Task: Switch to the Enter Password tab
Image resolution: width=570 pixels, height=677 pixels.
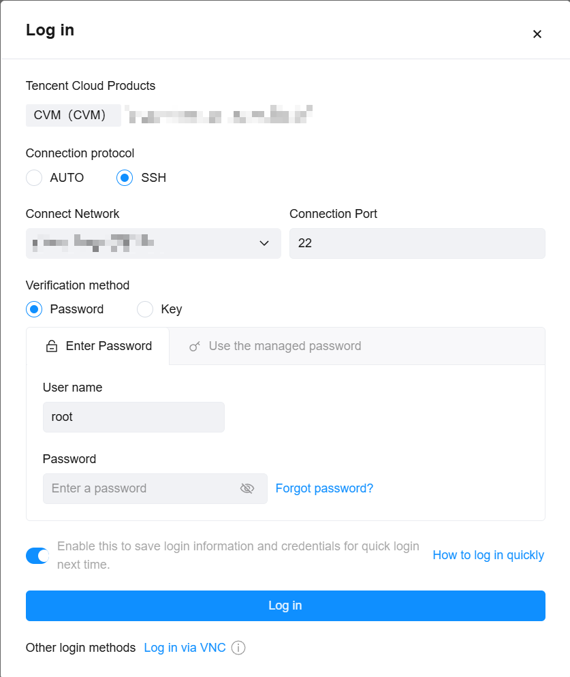Action: [98, 346]
